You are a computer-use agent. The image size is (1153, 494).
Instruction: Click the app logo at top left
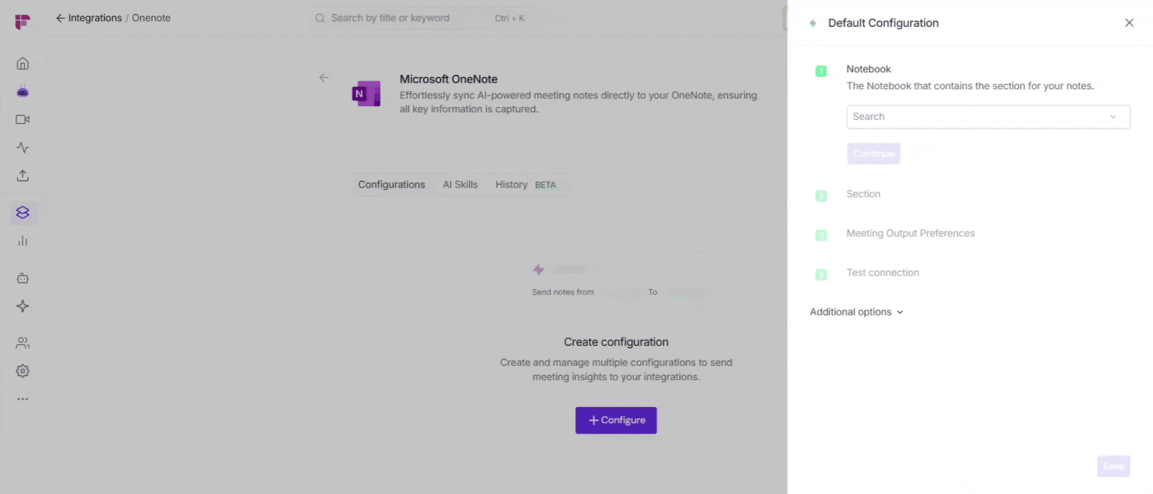coord(23,22)
